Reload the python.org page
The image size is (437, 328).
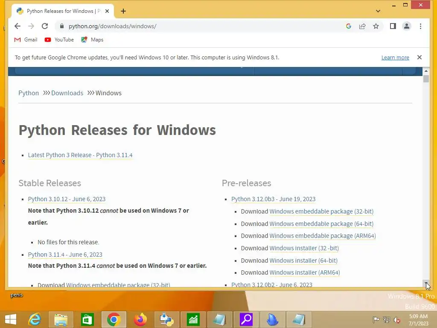44,26
